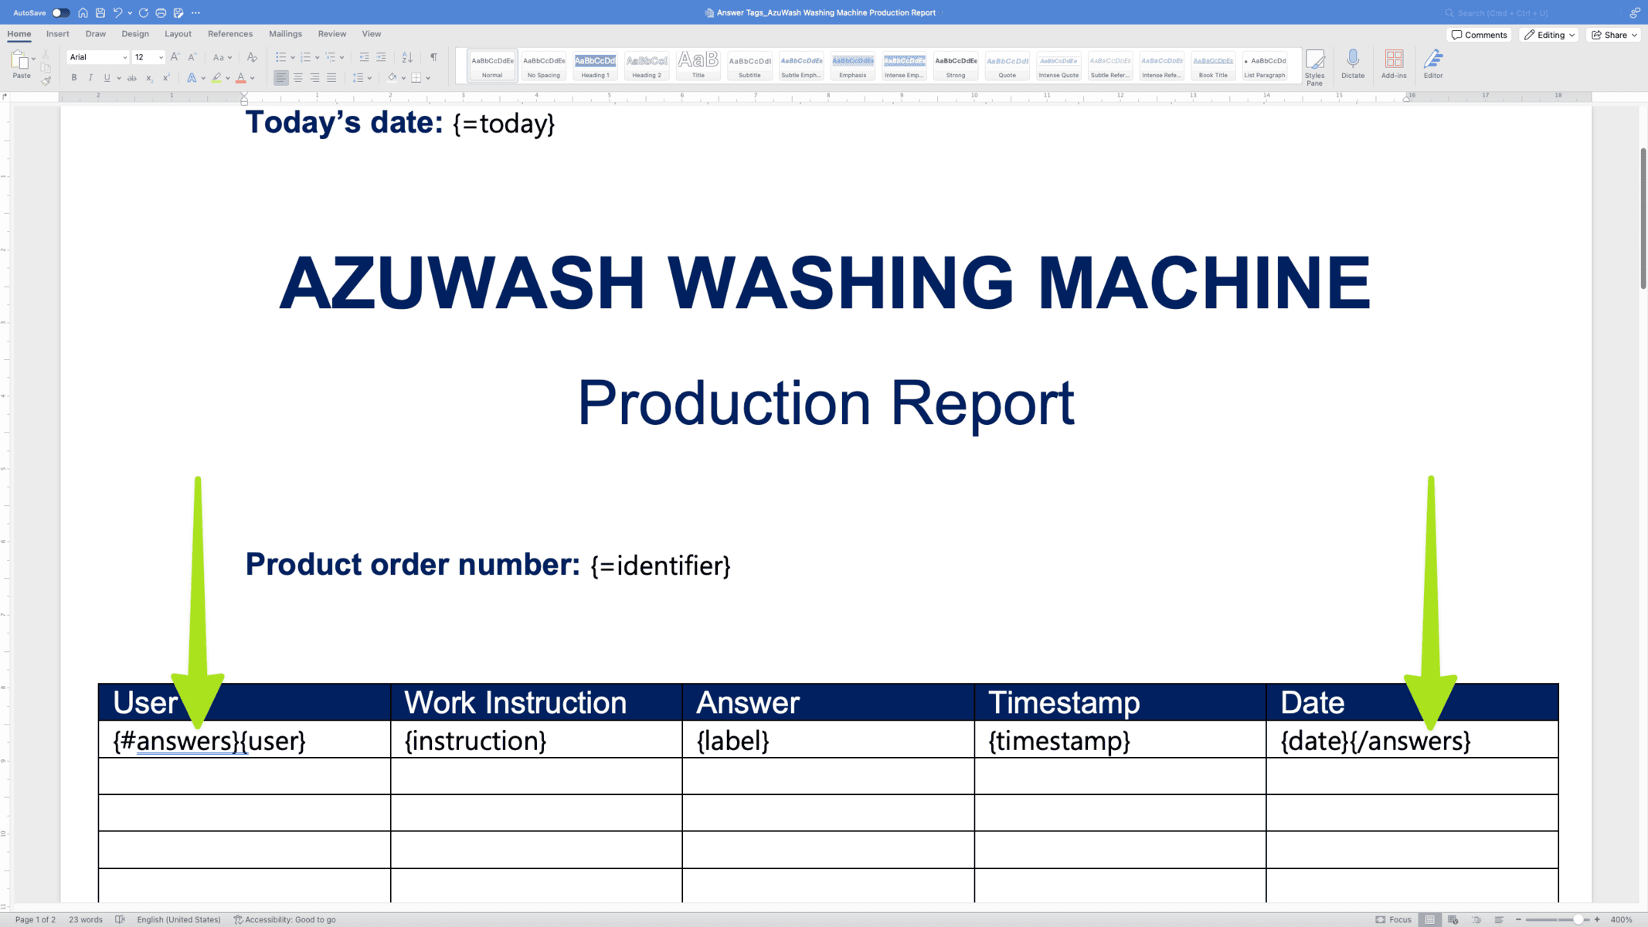The image size is (1648, 927).
Task: Click the Clear Formatting icon
Action: [252, 57]
